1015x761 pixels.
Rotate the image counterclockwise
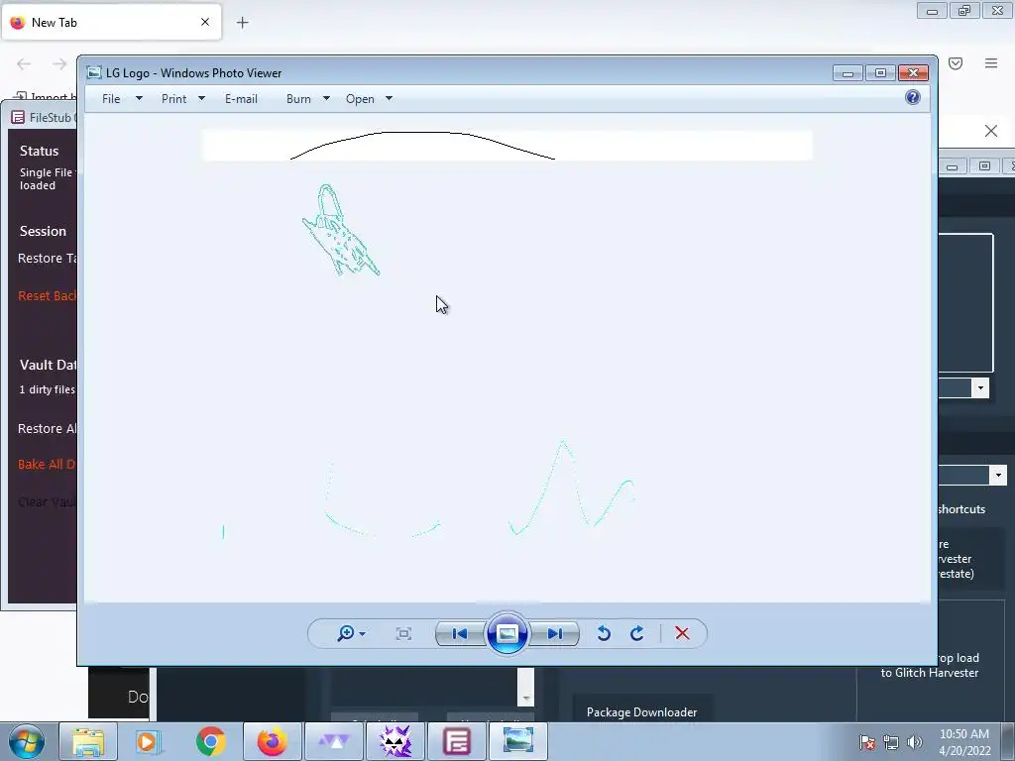click(x=604, y=633)
